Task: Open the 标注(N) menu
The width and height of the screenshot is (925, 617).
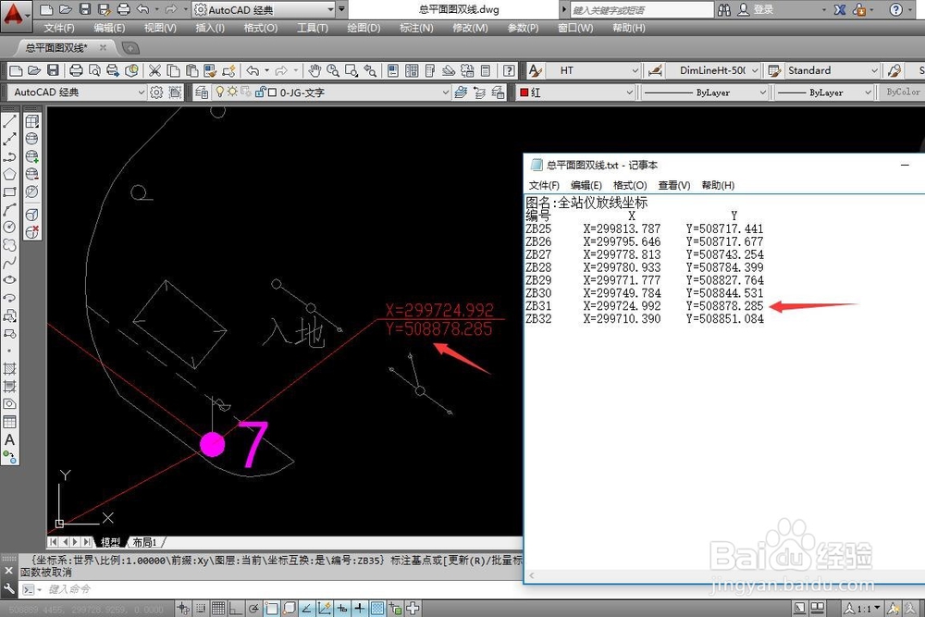Action: click(416, 28)
